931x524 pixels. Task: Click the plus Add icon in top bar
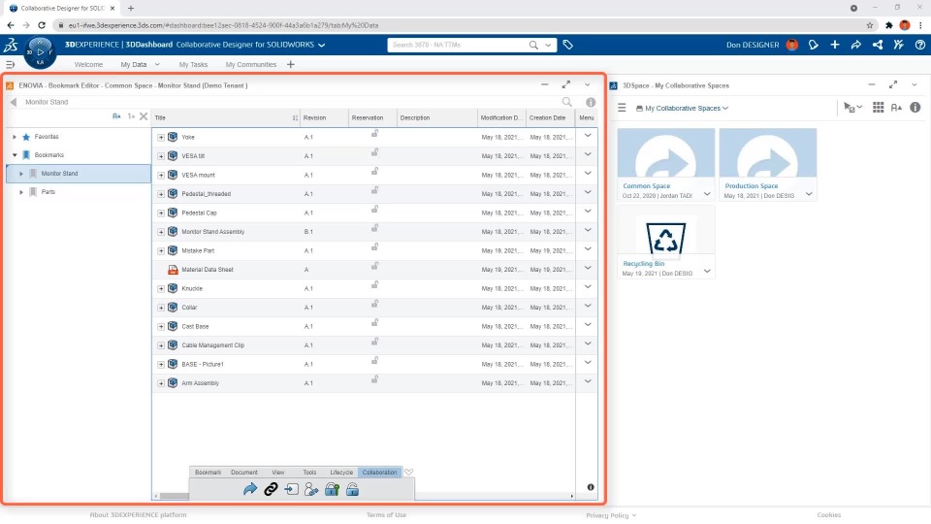pos(835,45)
